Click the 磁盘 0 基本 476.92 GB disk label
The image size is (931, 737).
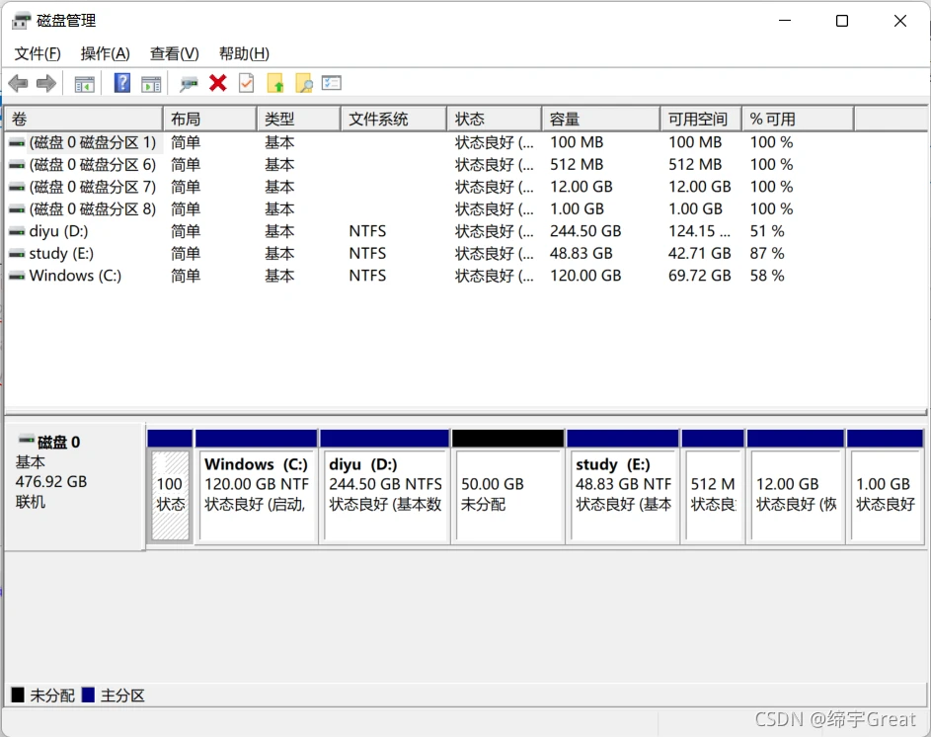[74, 486]
